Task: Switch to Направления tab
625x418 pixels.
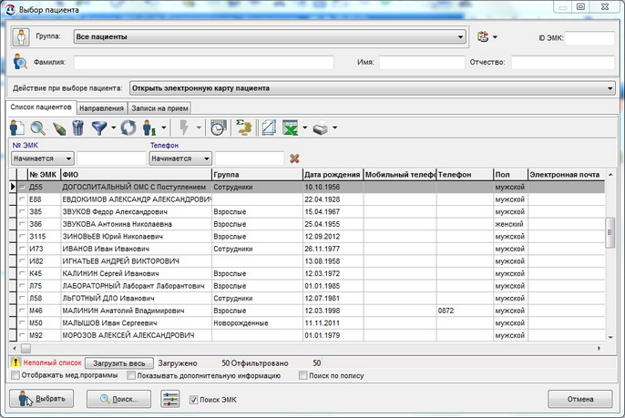Action: click(101, 108)
